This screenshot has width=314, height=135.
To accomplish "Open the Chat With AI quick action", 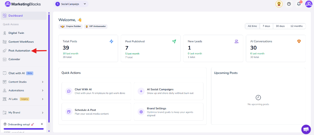I will 96,91.
